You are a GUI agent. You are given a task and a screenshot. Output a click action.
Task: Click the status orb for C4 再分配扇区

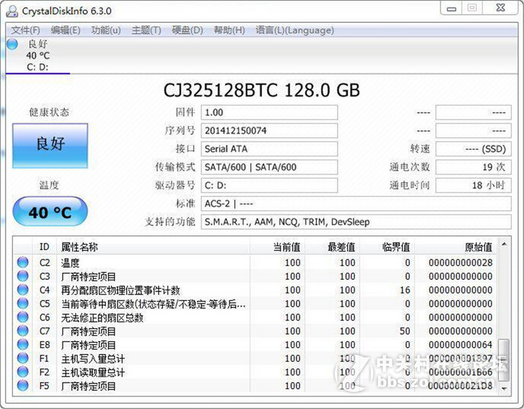point(23,289)
